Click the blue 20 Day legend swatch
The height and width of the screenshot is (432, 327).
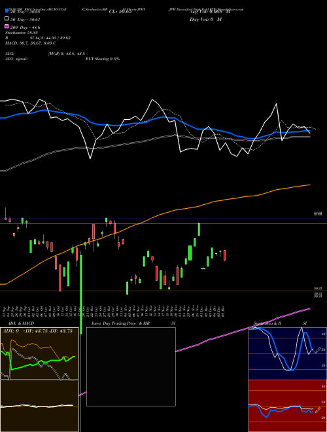[7, 11]
